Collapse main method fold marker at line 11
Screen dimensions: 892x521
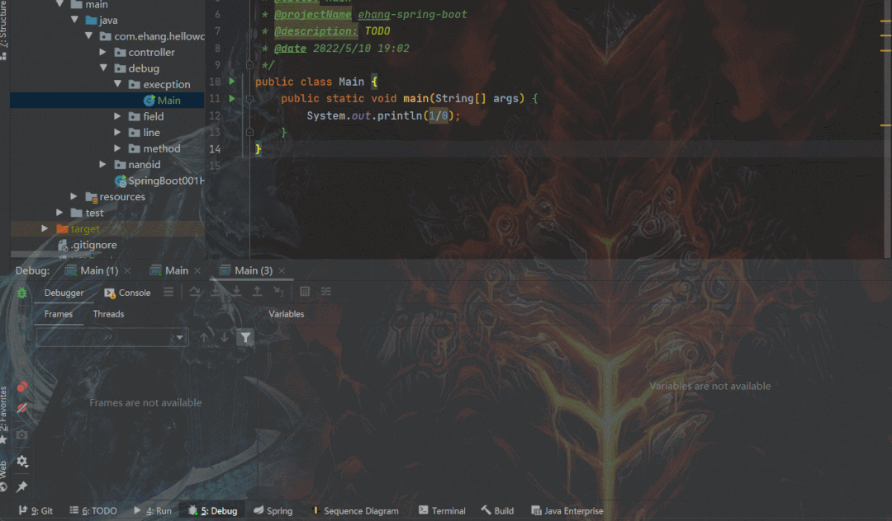click(x=249, y=99)
